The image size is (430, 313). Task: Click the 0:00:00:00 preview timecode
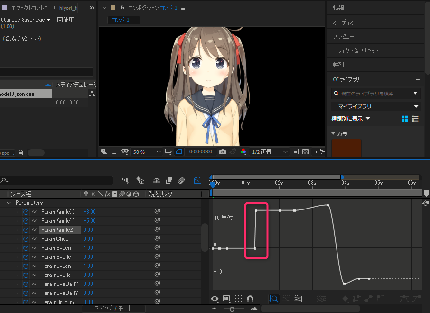(x=200, y=152)
